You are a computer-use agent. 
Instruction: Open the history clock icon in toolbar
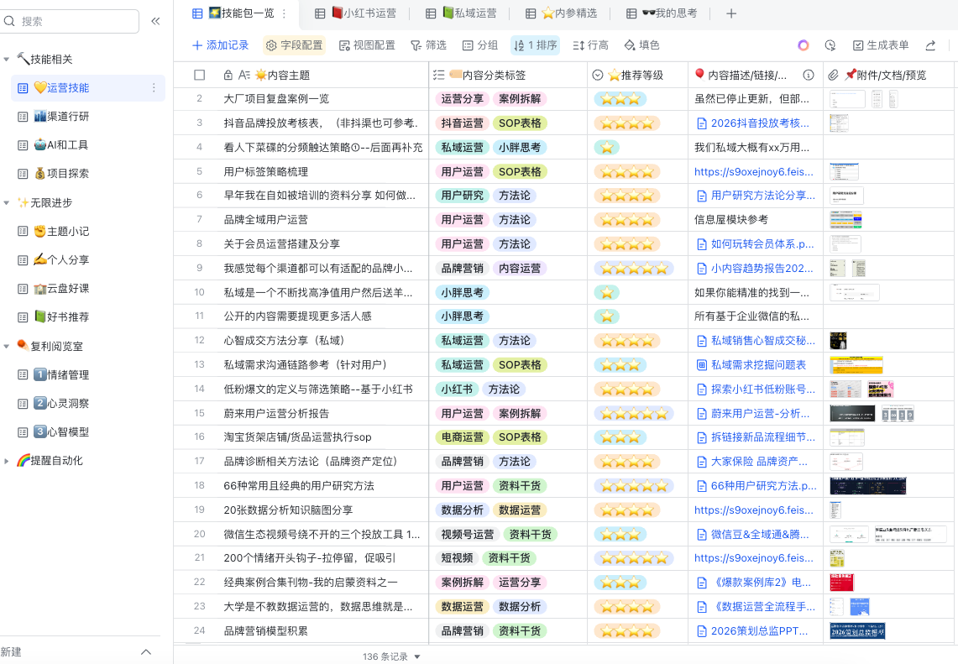830,45
